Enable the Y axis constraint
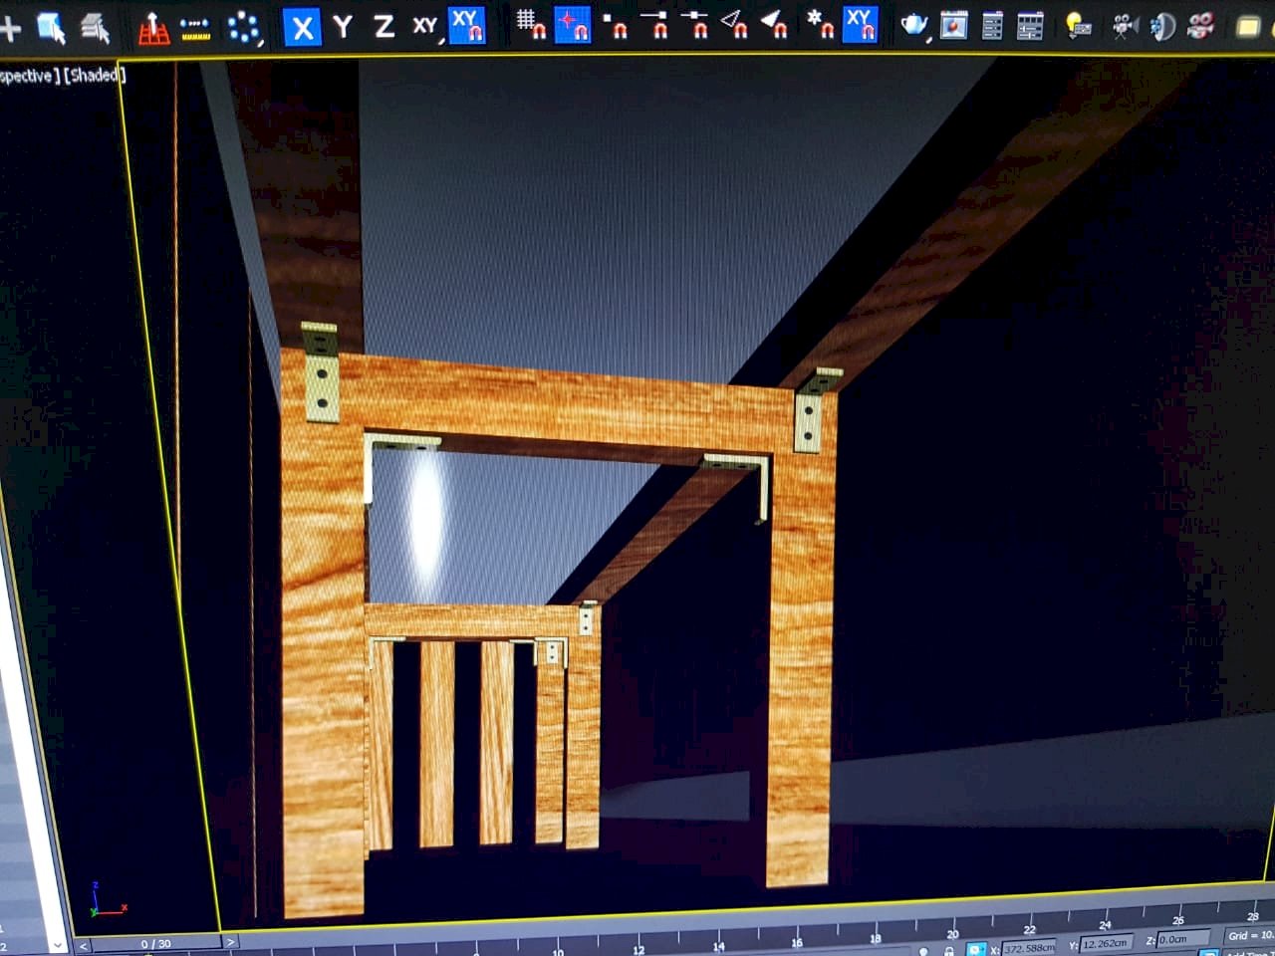 343,27
